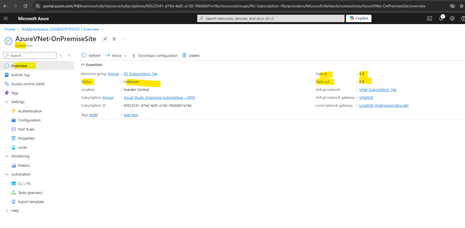Open the notifications bell

[441, 18]
